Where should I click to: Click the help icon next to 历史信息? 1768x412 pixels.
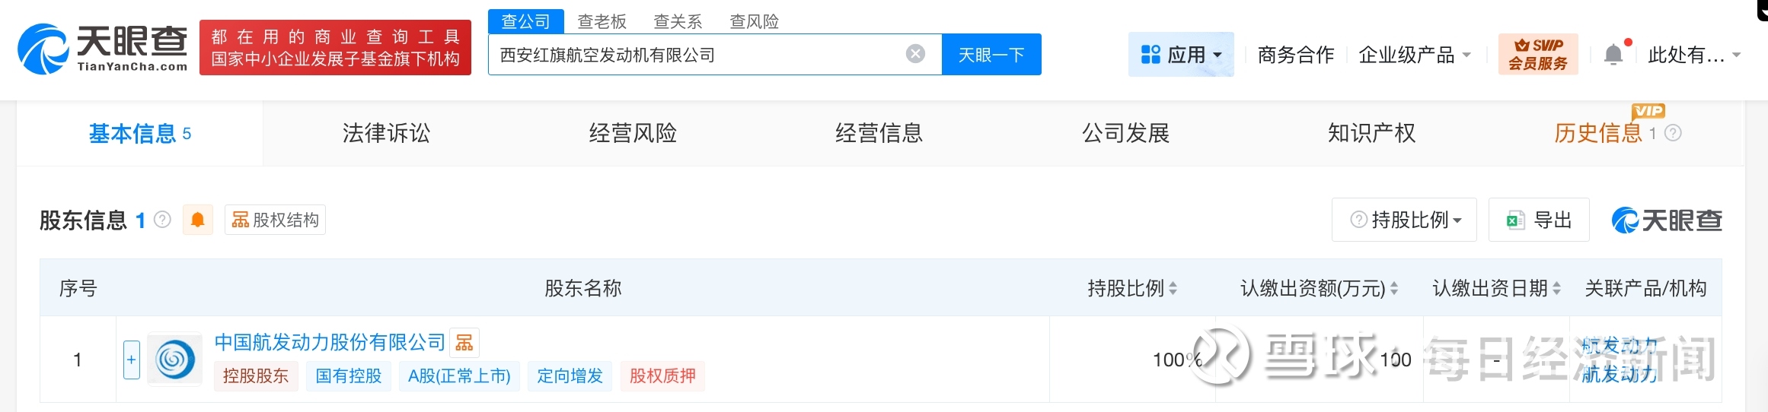(x=1673, y=133)
